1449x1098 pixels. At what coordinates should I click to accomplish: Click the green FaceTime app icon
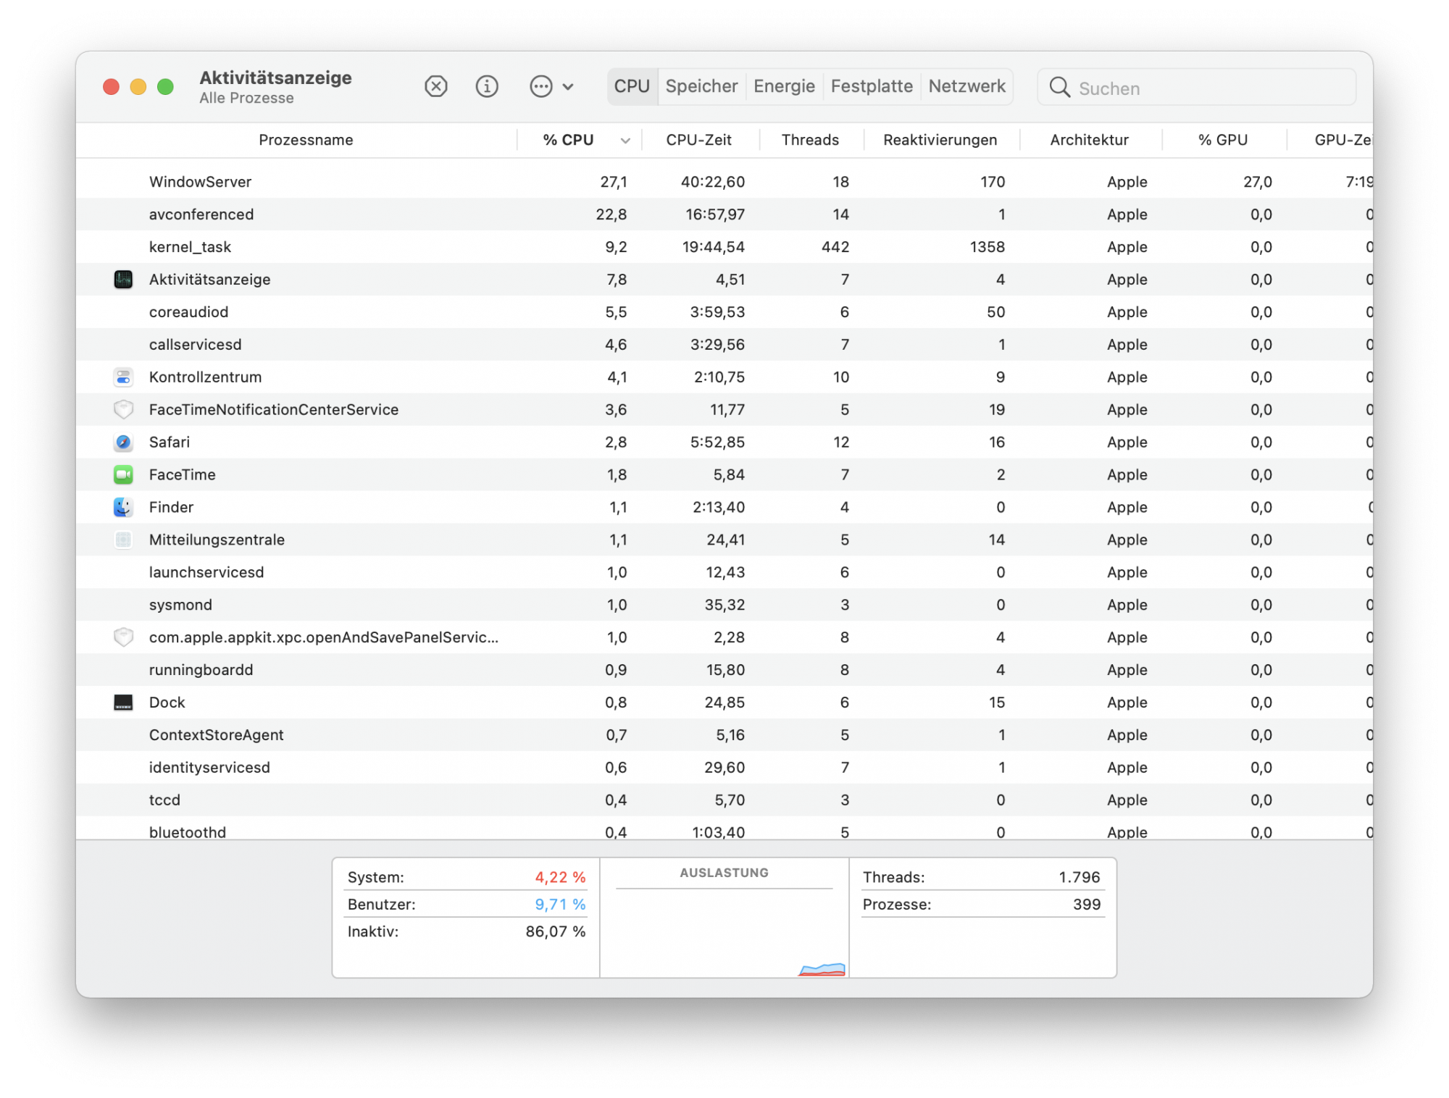(x=123, y=474)
